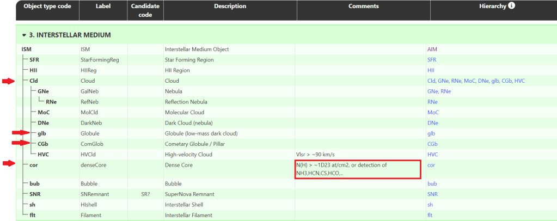
Task: Open the flt link for Filament
Action: pyautogui.click(x=430, y=215)
